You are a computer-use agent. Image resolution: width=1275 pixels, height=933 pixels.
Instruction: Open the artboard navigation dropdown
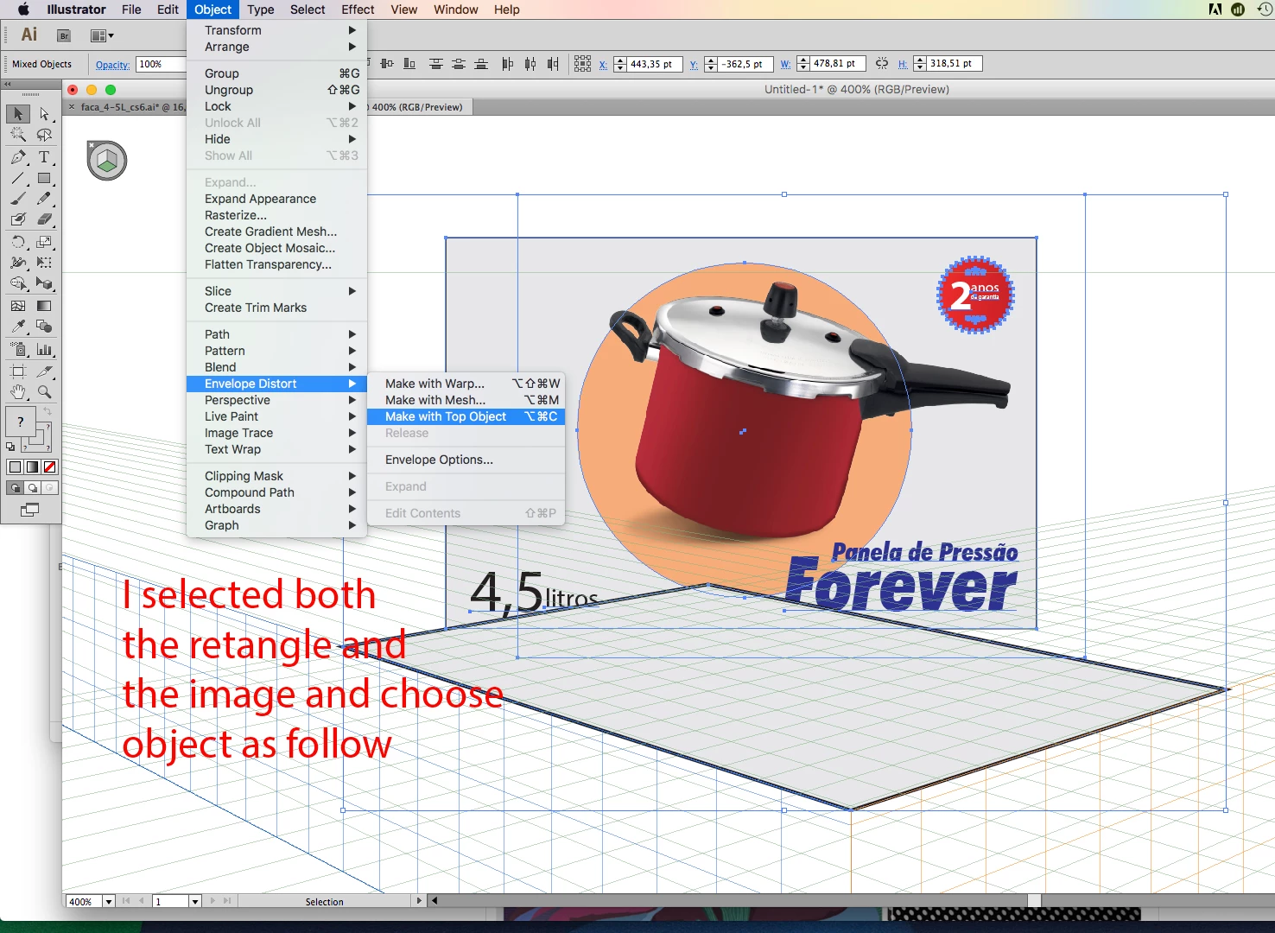[195, 901]
